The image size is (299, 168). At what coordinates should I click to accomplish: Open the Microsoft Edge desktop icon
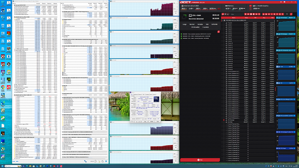3,102
